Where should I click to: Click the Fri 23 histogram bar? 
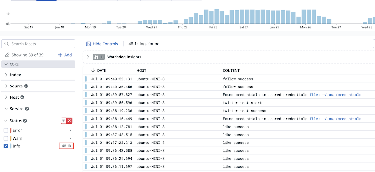tap(211, 17)
